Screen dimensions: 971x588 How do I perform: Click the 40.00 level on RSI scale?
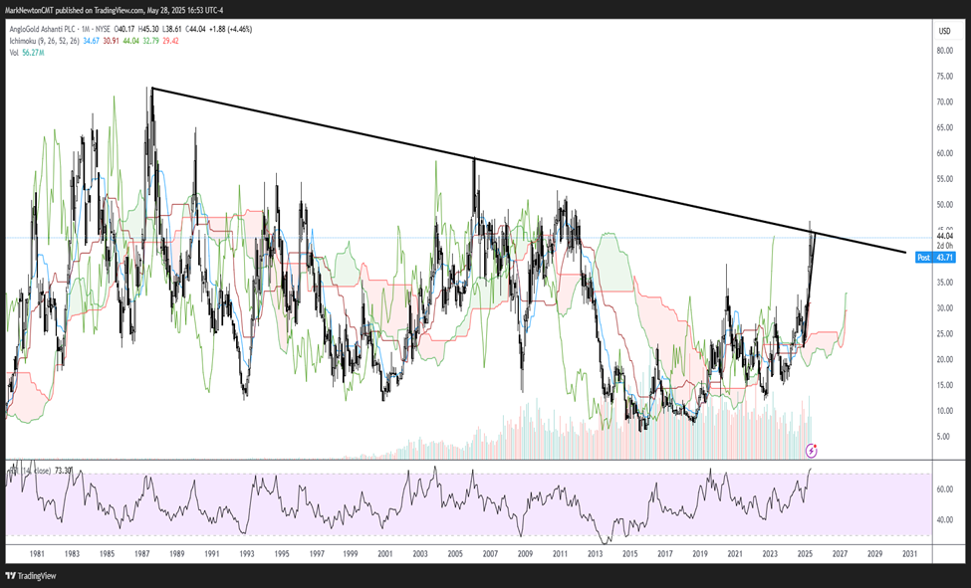pos(944,519)
